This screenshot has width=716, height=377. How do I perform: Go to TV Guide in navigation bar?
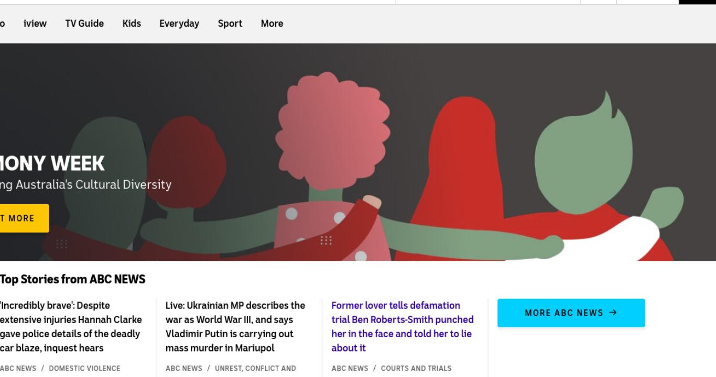[x=84, y=24]
